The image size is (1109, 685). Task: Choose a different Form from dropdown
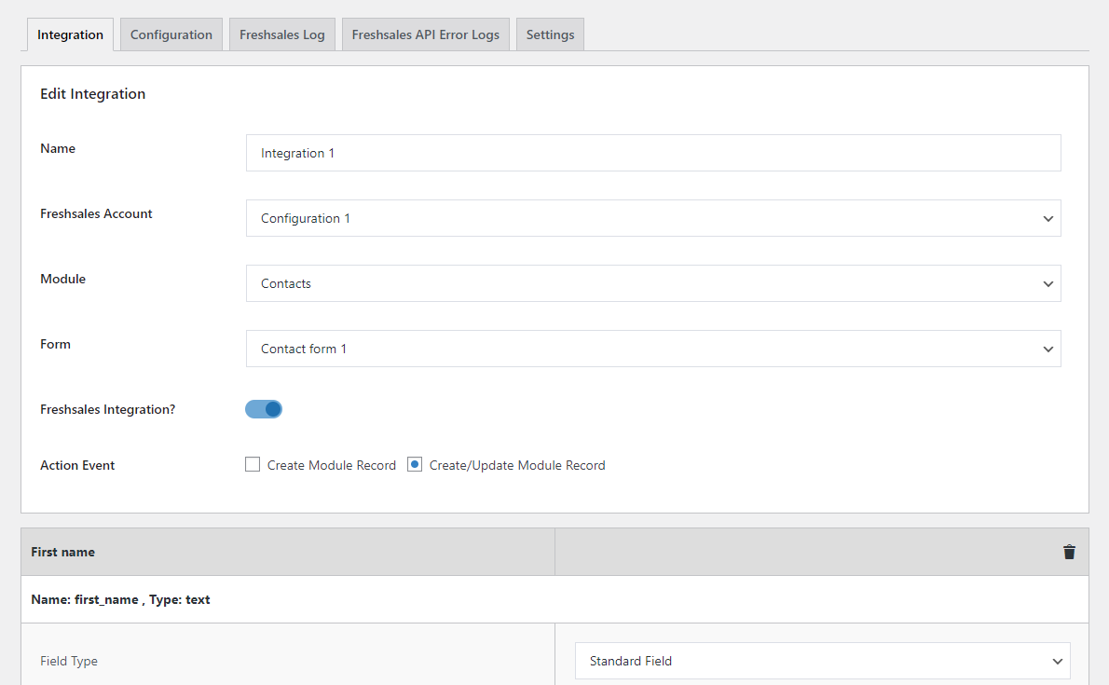click(653, 349)
